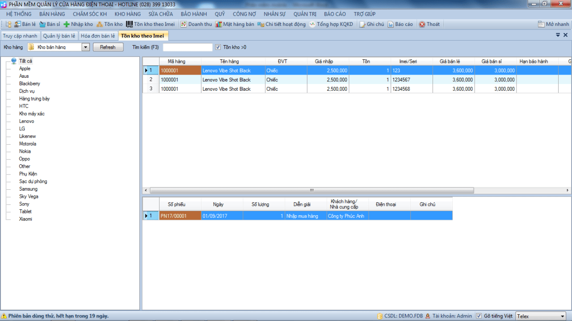Select Samsung in the category tree
The image size is (572, 321).
tap(28, 189)
